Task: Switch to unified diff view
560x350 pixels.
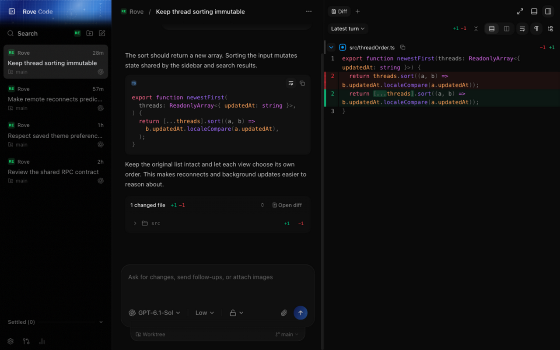Action: [492, 28]
